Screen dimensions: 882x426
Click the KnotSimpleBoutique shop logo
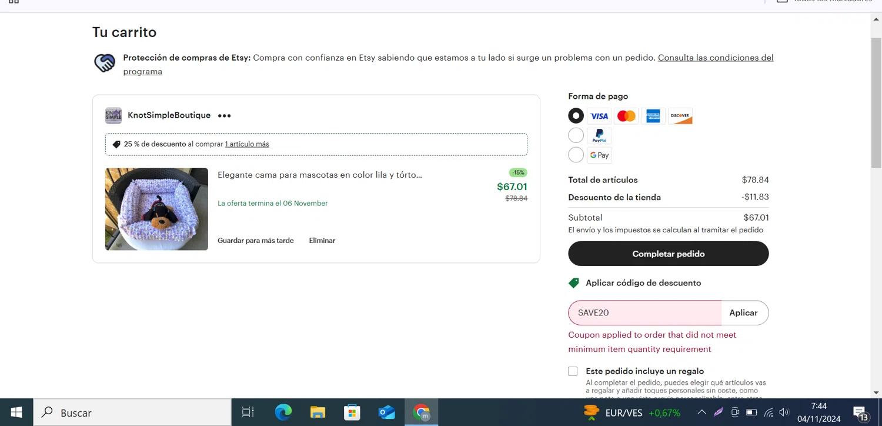[113, 115]
